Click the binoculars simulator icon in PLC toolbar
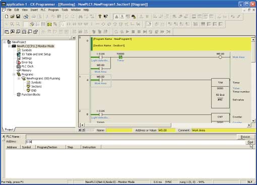The width and height of the screenshot is (257, 185). pos(134,17)
